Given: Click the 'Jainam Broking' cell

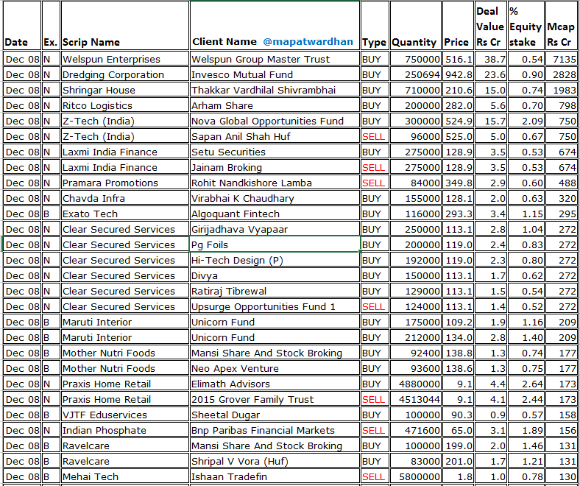Looking at the screenshot, I should coord(275,168).
